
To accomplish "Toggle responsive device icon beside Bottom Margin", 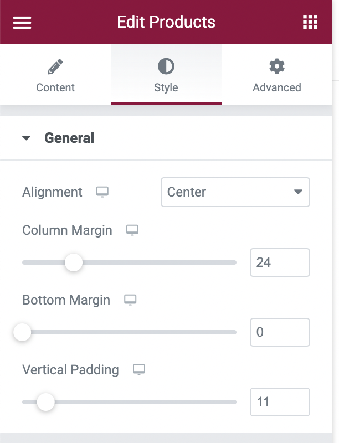I will 130,300.
